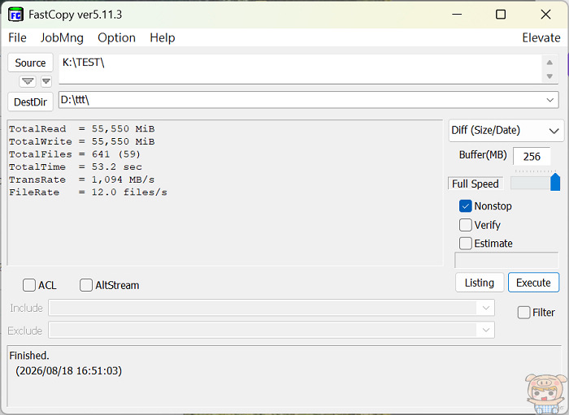
Task: Click the Finished. status text
Action: point(29,356)
